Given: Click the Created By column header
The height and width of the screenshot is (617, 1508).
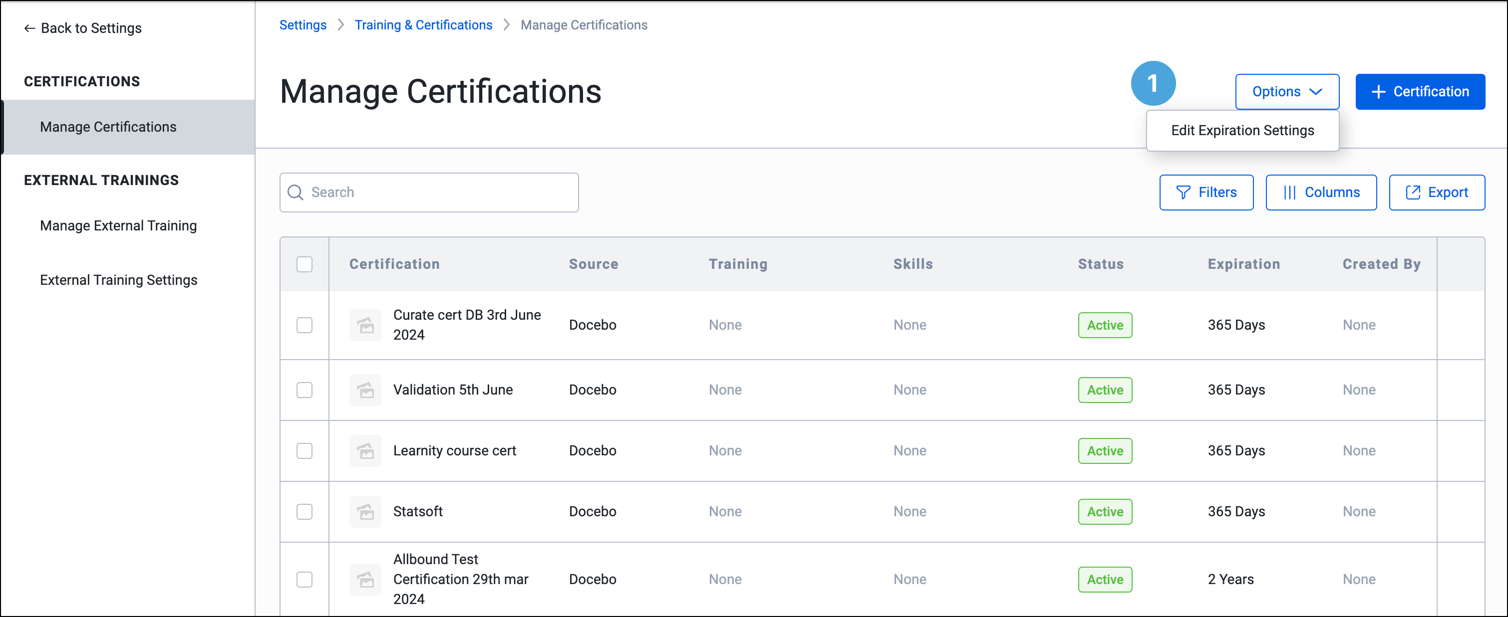Looking at the screenshot, I should 1381,264.
